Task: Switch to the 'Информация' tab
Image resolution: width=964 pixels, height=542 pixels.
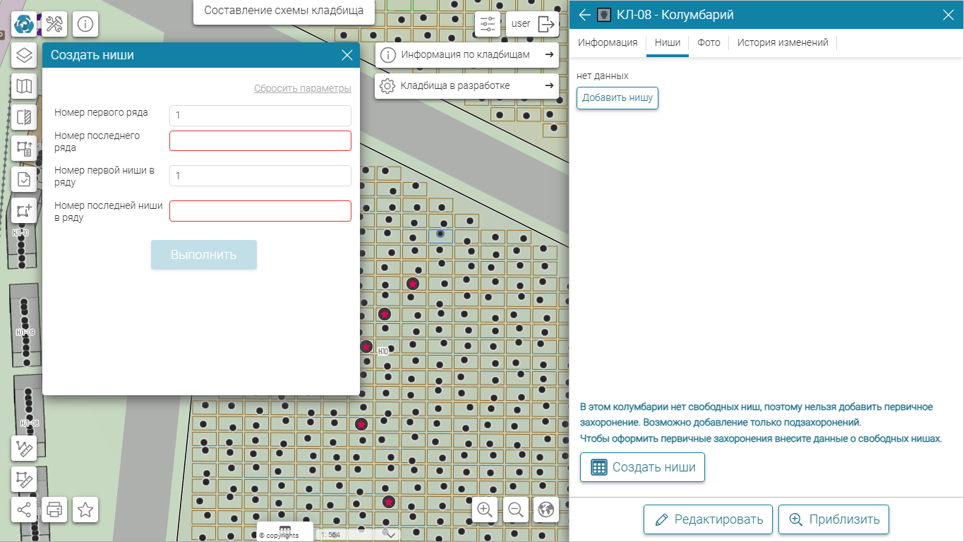Action: 608,43
